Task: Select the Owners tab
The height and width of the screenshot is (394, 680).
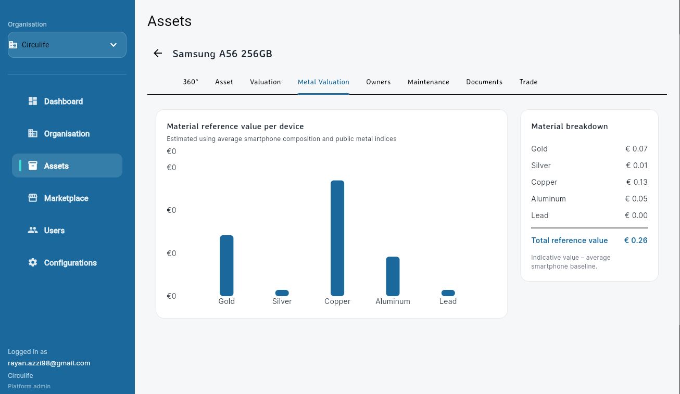Action: (x=378, y=82)
